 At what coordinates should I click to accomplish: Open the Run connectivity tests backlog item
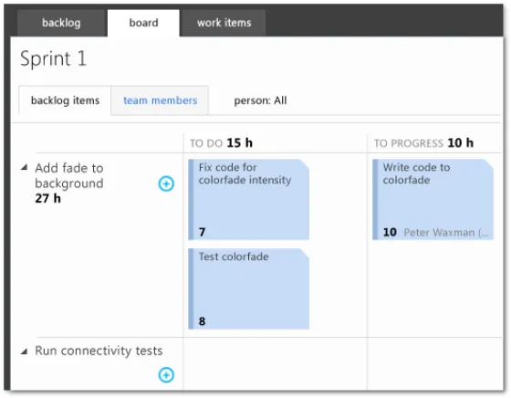point(99,351)
